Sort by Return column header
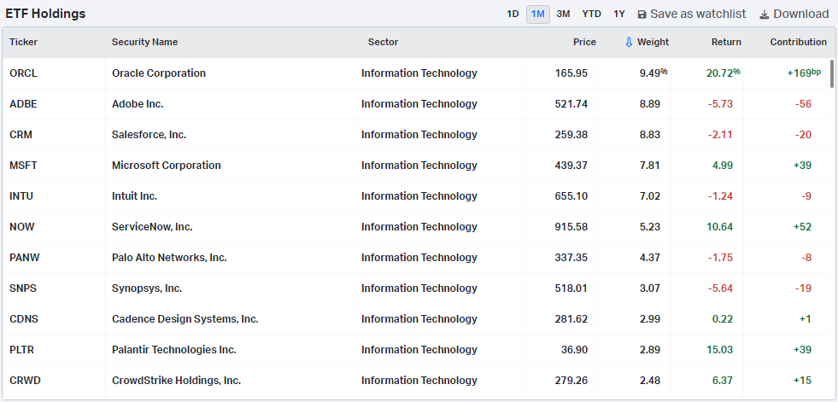 click(x=726, y=42)
